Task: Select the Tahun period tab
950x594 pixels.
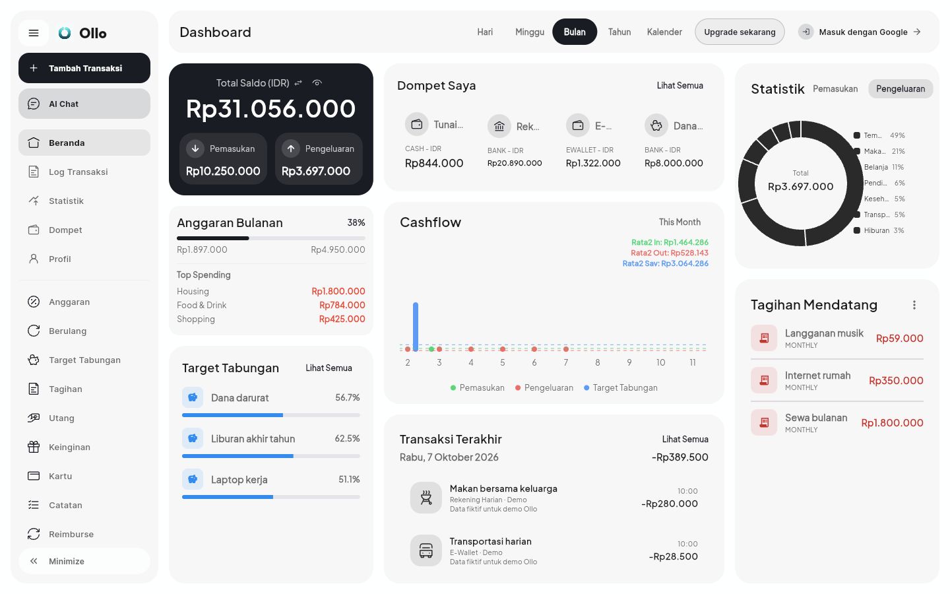Action: [619, 32]
